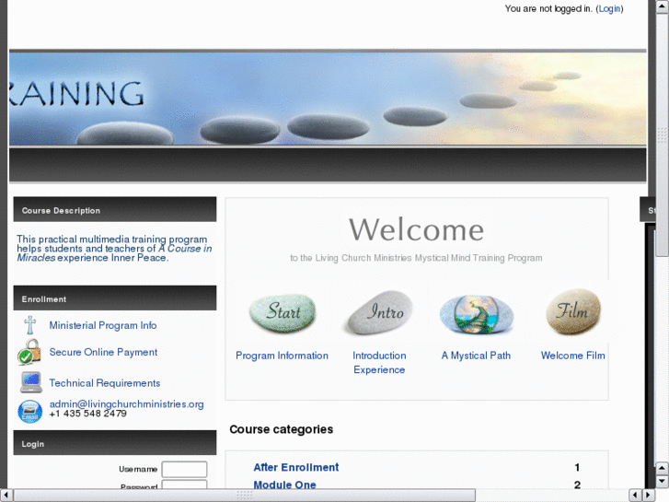Open the Mystical Path stone image
Image resolution: width=669 pixels, height=502 pixels.
coord(477,314)
